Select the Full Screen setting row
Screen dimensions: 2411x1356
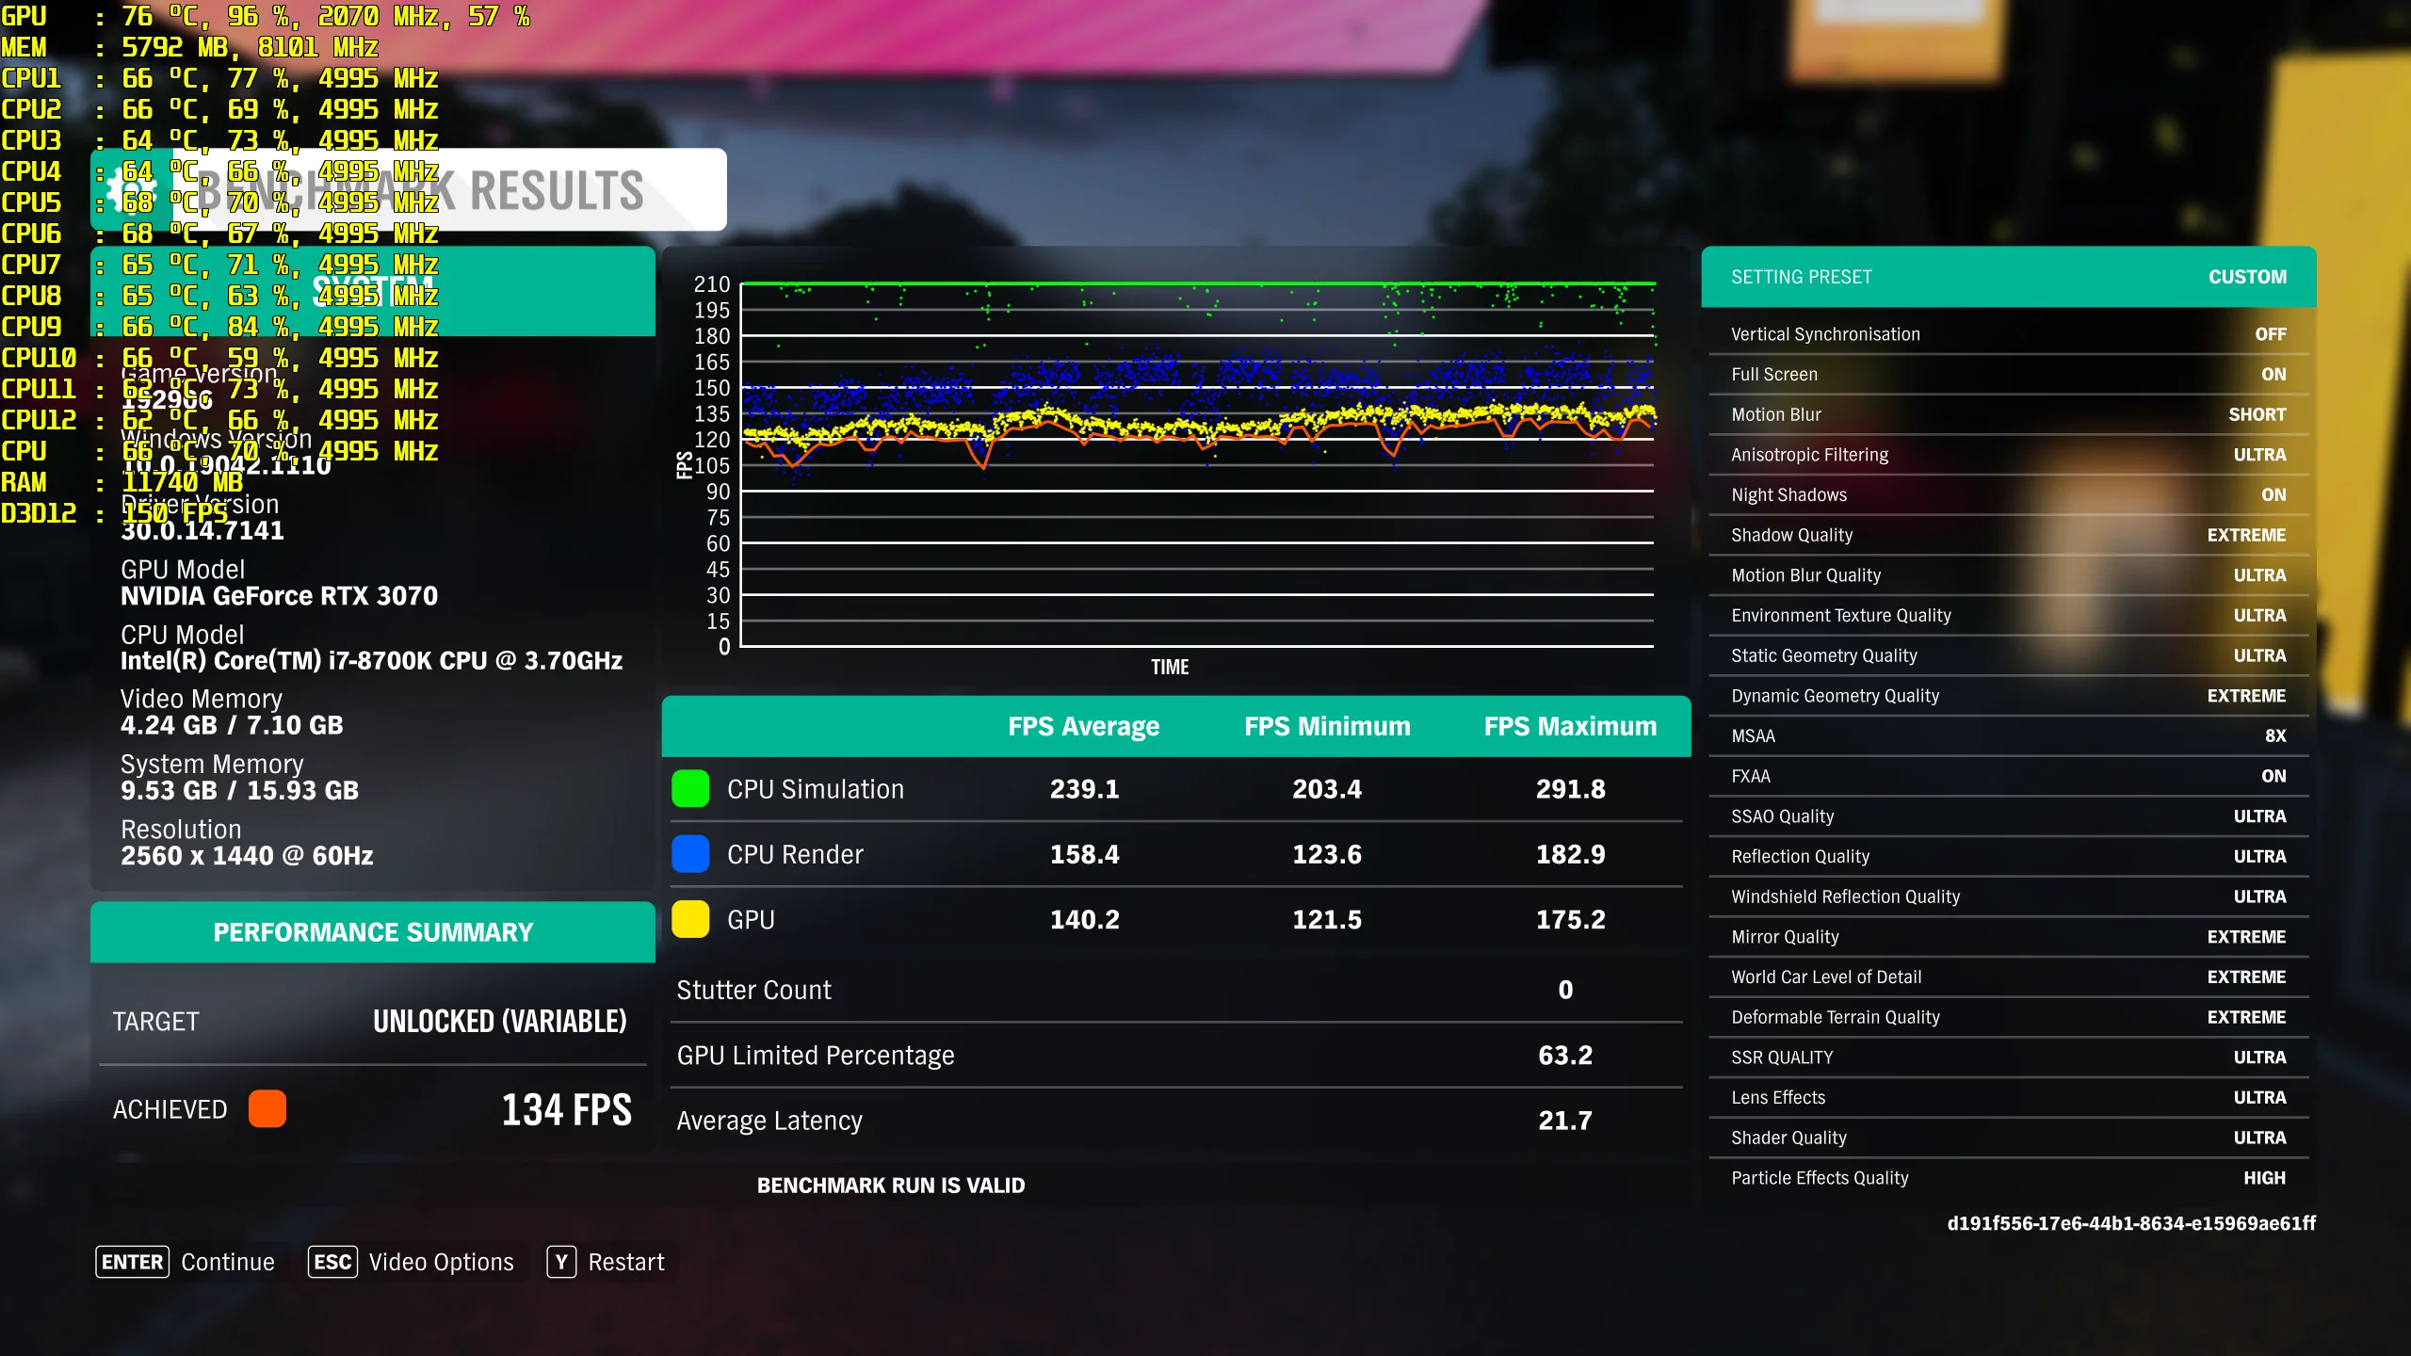pyautogui.click(x=2009, y=374)
